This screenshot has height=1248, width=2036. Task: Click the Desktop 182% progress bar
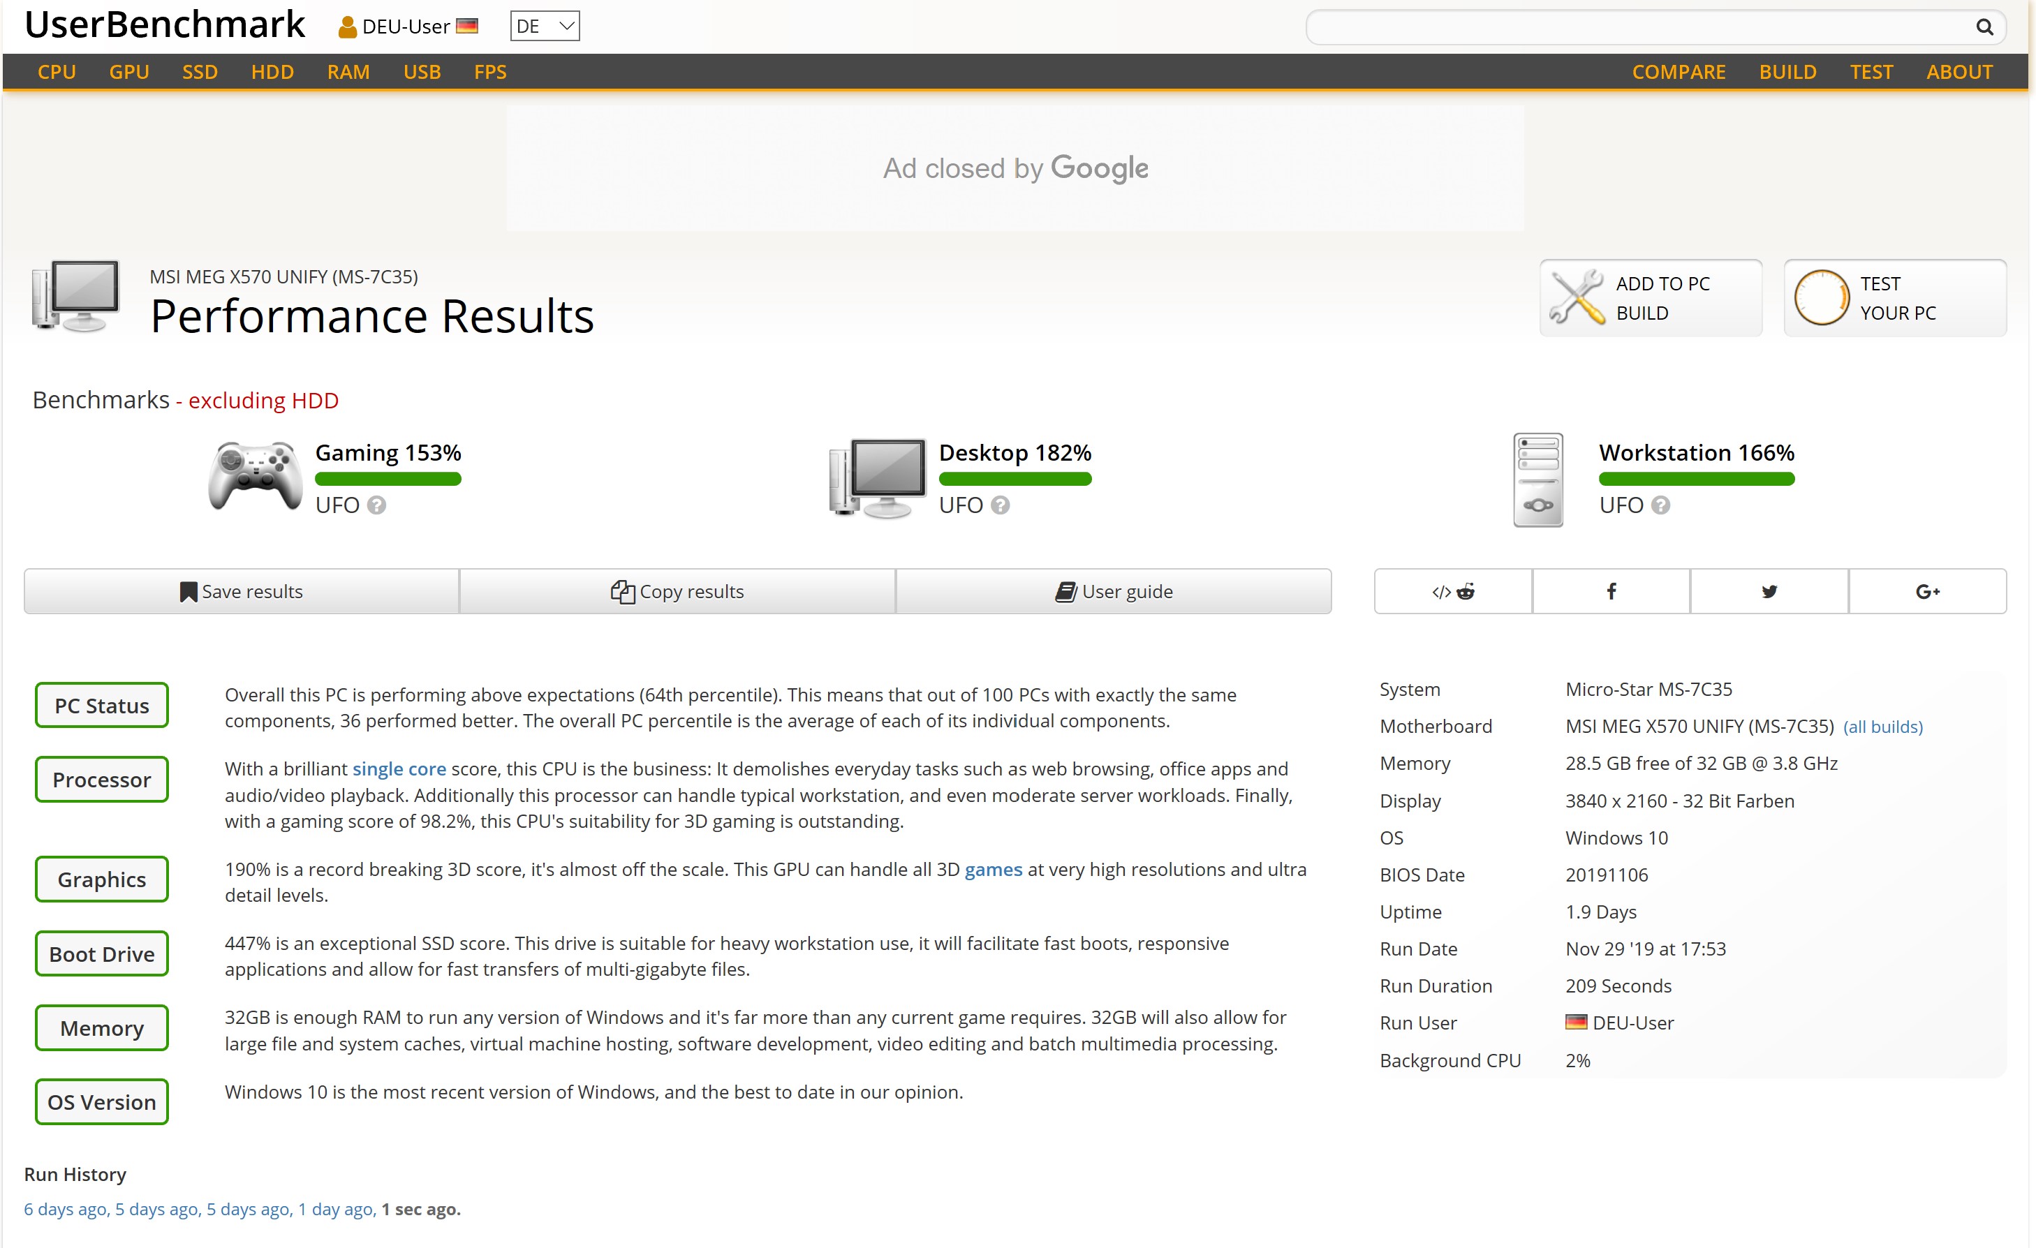(1015, 479)
